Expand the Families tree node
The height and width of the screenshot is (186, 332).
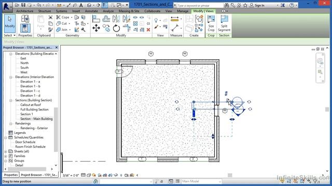tap(6, 156)
